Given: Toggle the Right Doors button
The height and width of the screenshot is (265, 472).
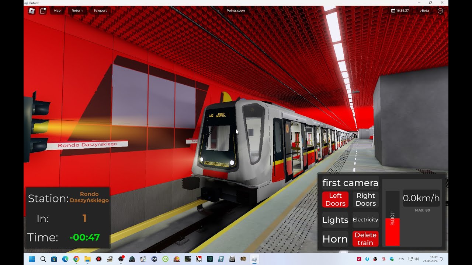Looking at the screenshot, I should pyautogui.click(x=365, y=199).
